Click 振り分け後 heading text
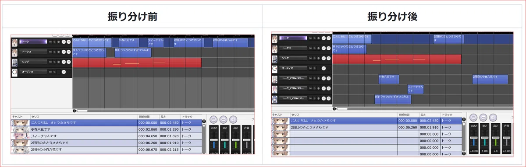This screenshot has height=167, width=526. pos(392,17)
